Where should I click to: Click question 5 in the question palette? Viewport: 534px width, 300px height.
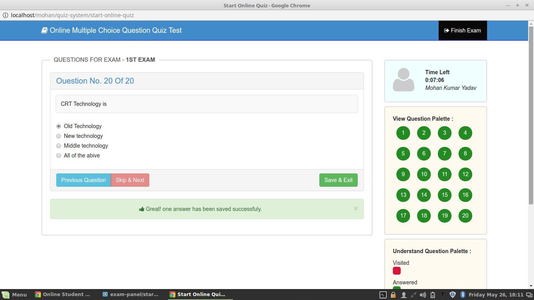[x=403, y=154]
